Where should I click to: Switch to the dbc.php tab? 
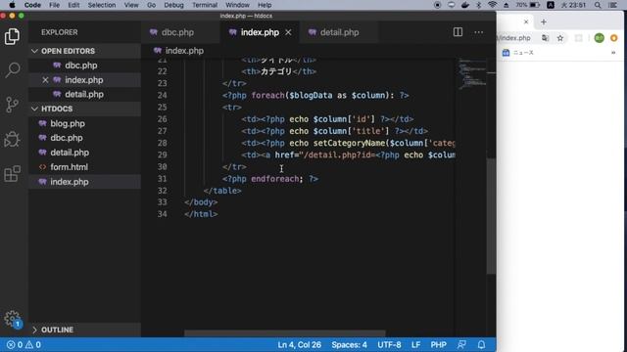point(180,32)
